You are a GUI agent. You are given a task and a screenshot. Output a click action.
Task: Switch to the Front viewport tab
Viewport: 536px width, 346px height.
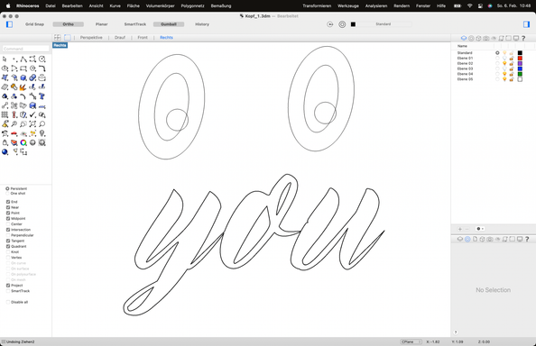pyautogui.click(x=143, y=38)
